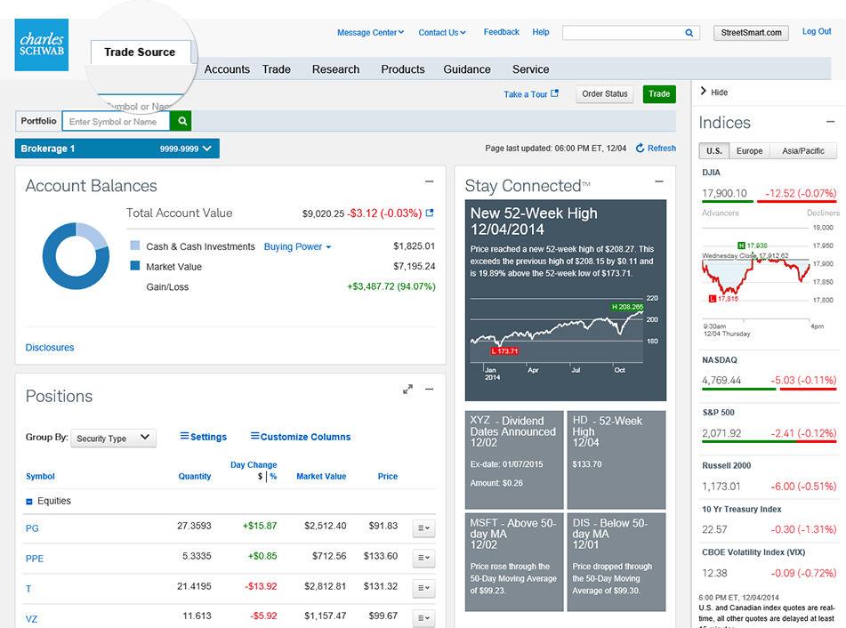Screen dimensions: 846x628
Task: Minimize the Stay Connected panel
Action: [x=659, y=181]
